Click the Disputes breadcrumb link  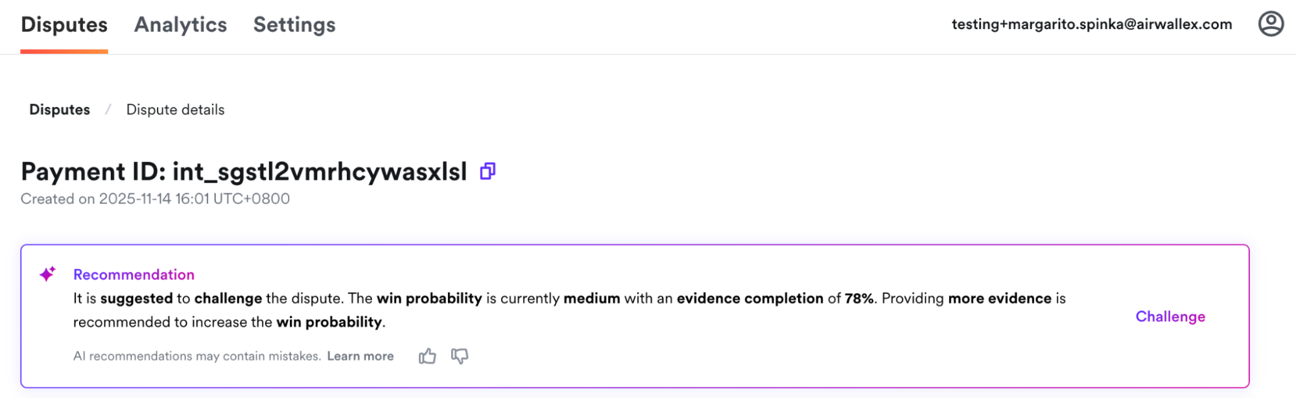pyautogui.click(x=59, y=109)
